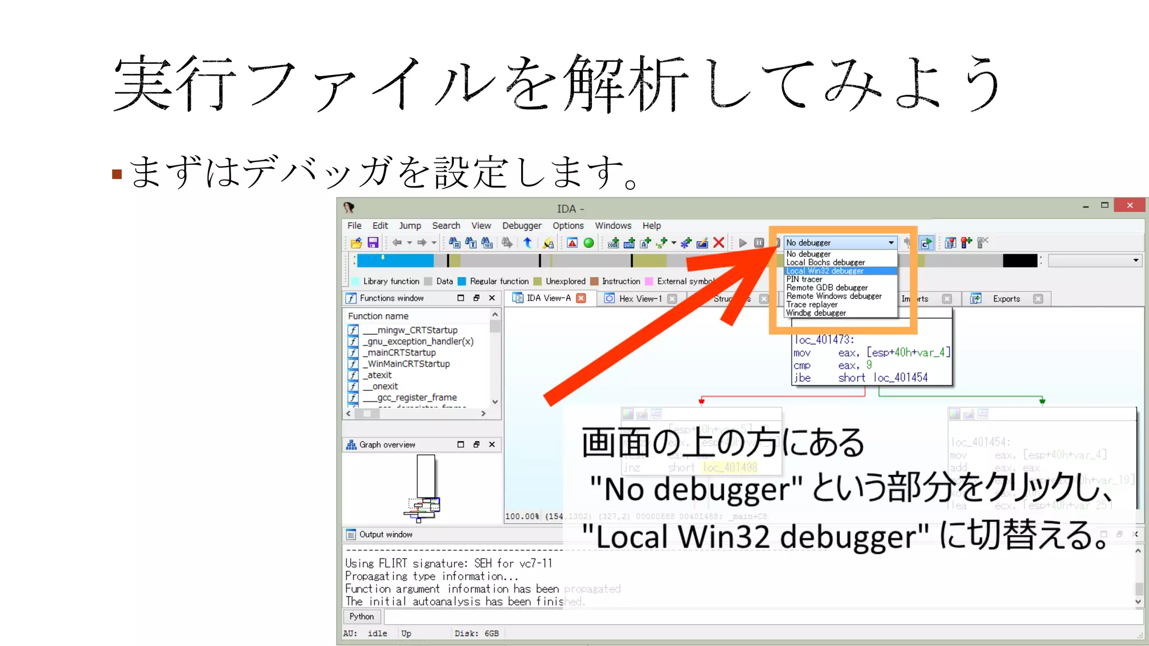The image size is (1149, 646).
Task: Click the flashlight with lock icon
Action: (x=548, y=243)
